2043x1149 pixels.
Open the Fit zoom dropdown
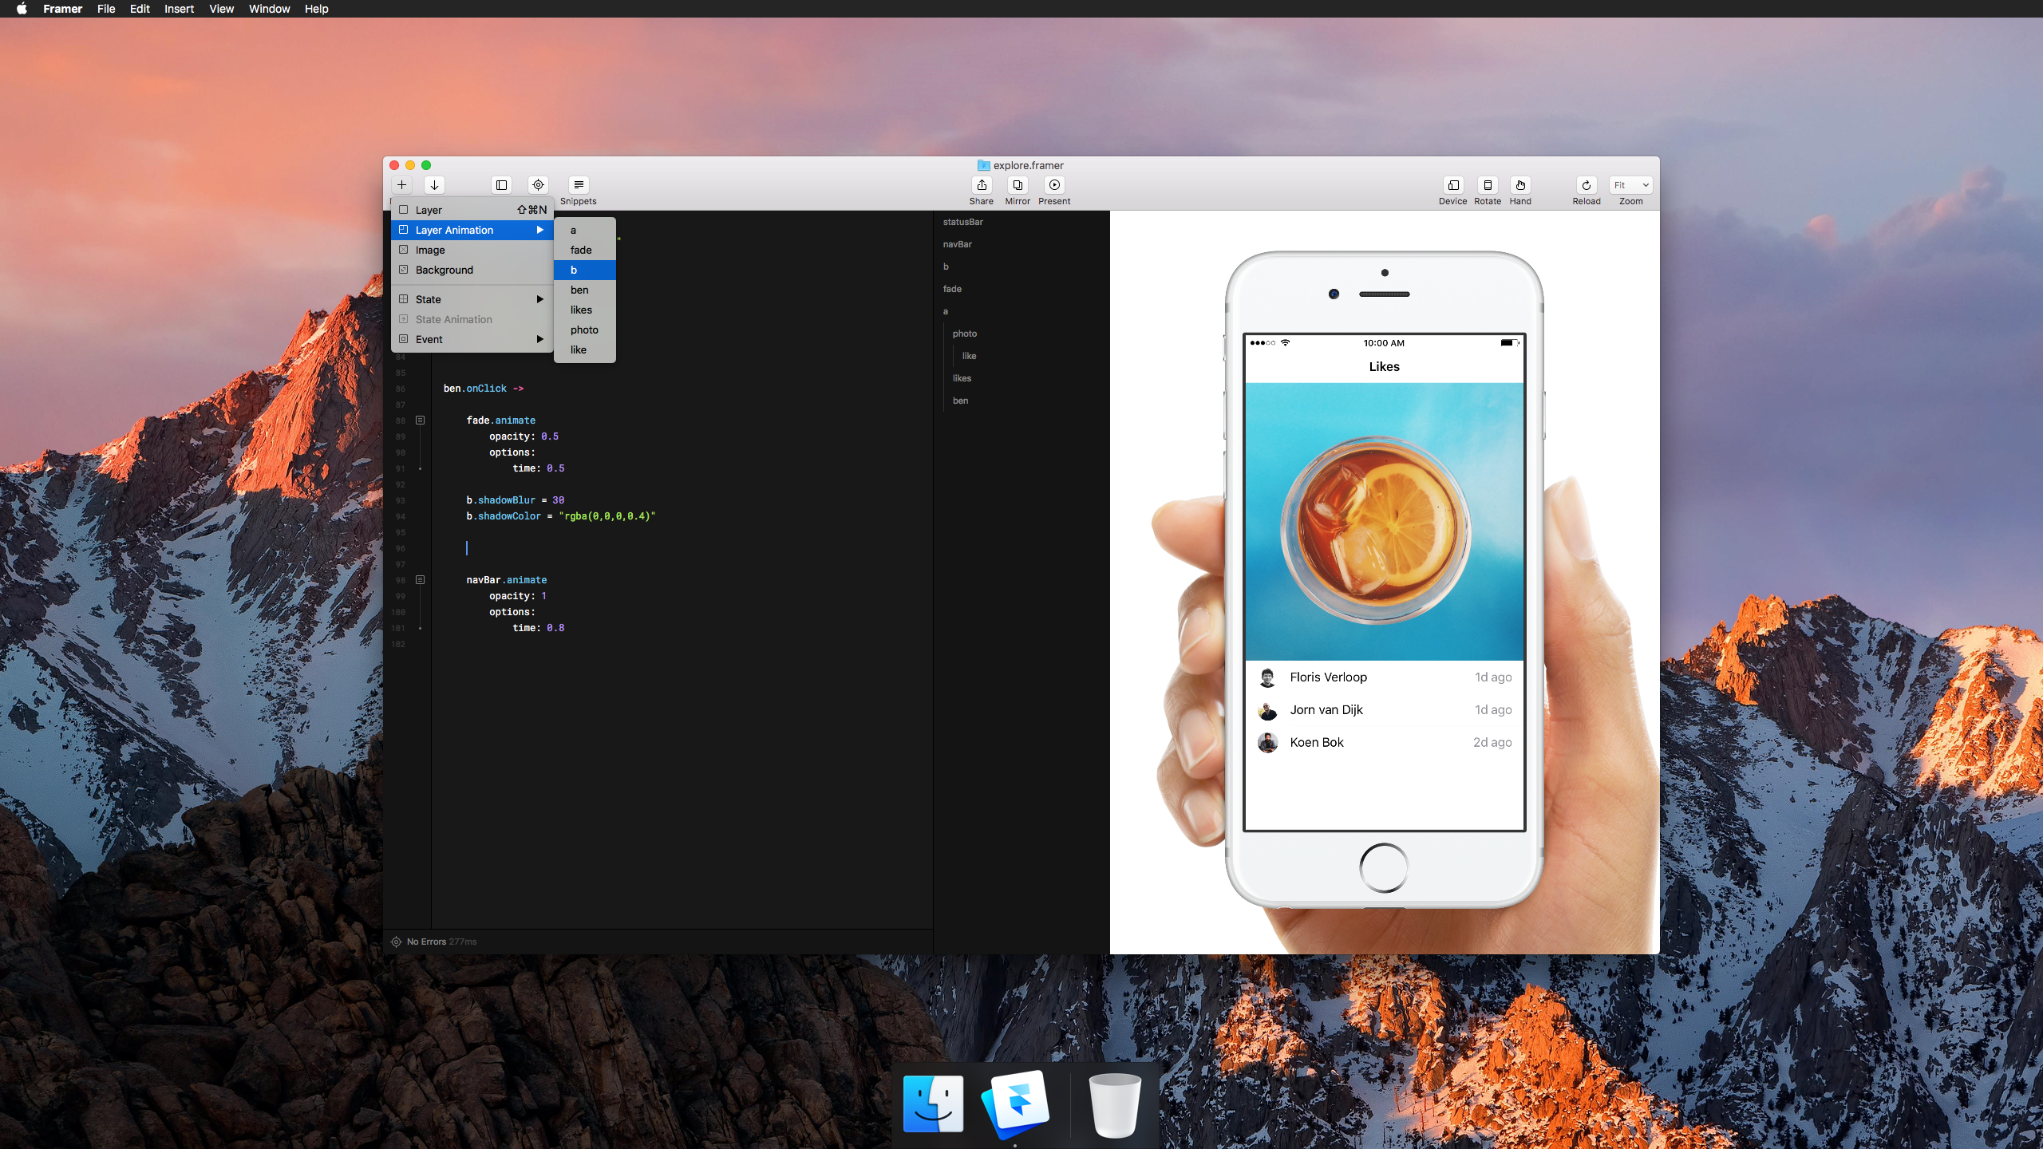coord(1630,185)
